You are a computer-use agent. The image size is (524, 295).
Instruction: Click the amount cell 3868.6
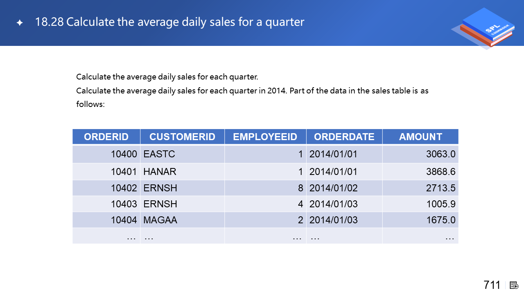(440, 172)
